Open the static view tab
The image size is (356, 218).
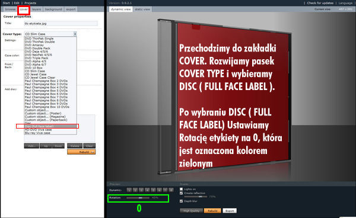click(142, 9)
